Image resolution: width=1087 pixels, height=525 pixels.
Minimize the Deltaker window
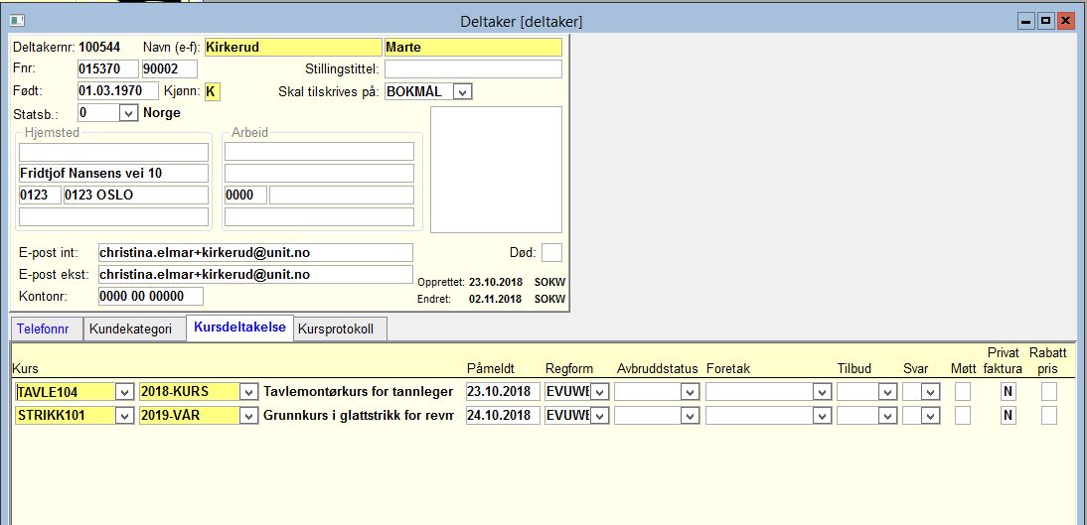tap(1026, 22)
